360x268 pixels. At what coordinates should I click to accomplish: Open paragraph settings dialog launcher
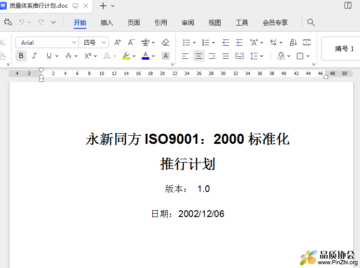tap(313, 64)
